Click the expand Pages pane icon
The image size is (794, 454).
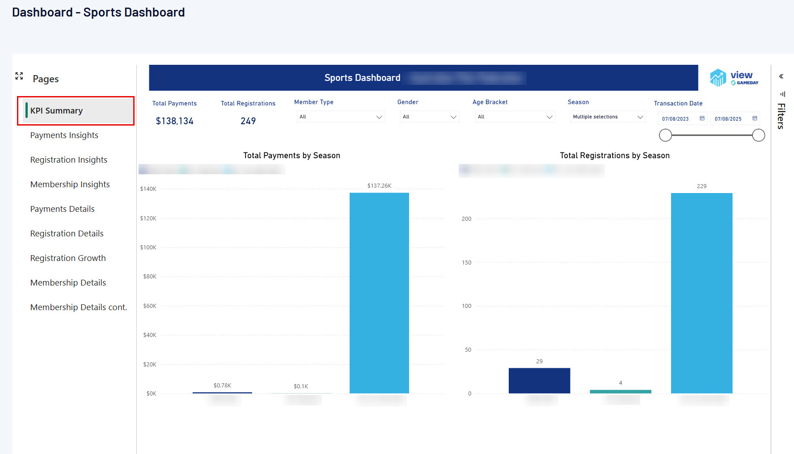pyautogui.click(x=19, y=76)
